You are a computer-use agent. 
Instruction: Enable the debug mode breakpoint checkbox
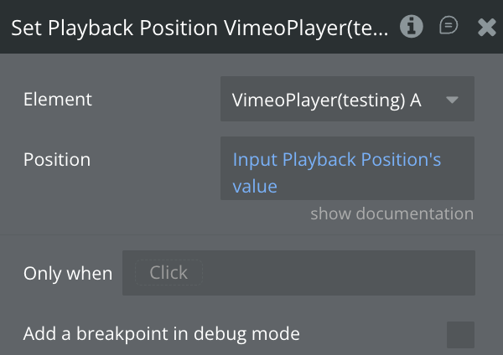tap(460, 334)
